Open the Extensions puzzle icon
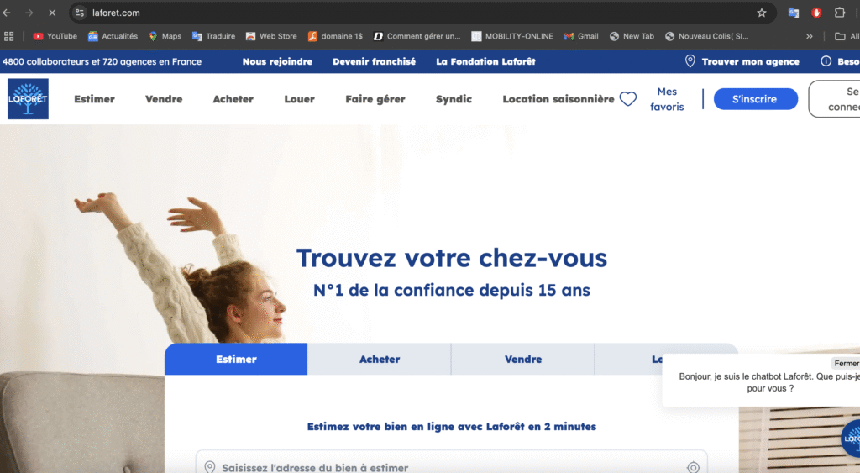860x473 pixels. click(x=839, y=13)
